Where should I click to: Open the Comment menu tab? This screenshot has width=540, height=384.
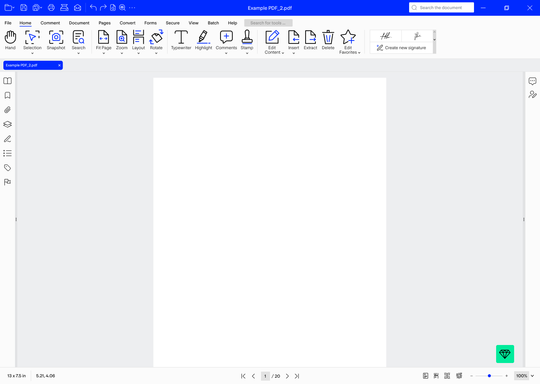[x=50, y=23]
